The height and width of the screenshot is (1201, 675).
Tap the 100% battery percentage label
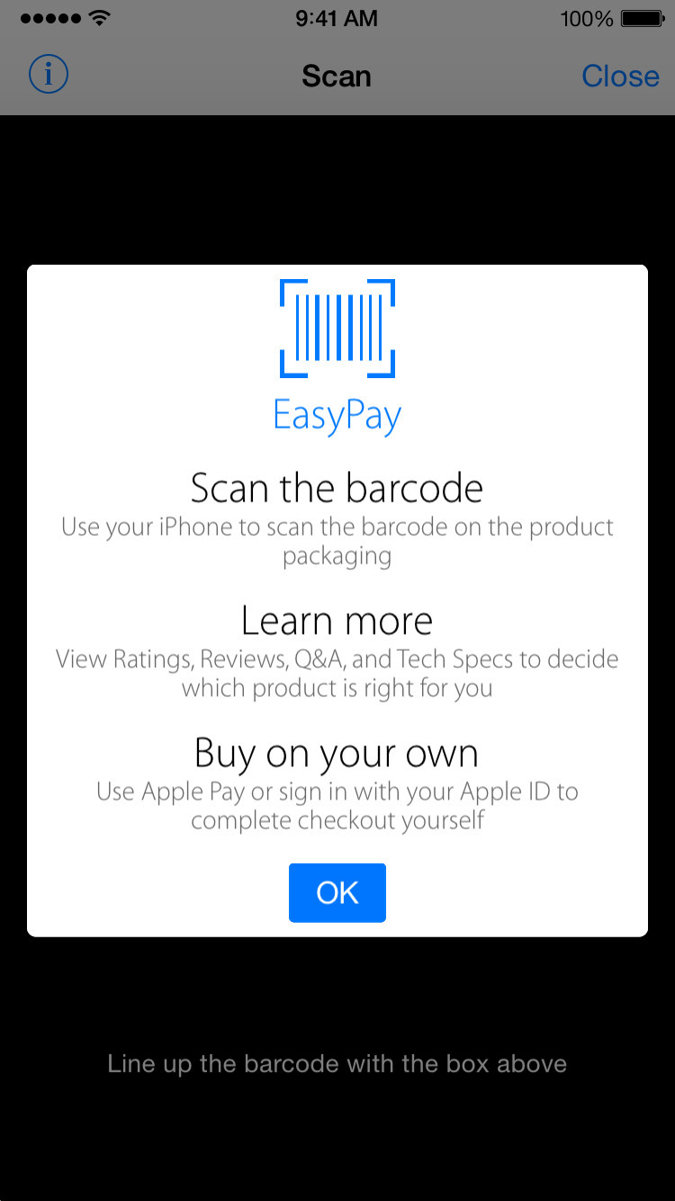pyautogui.click(x=587, y=19)
